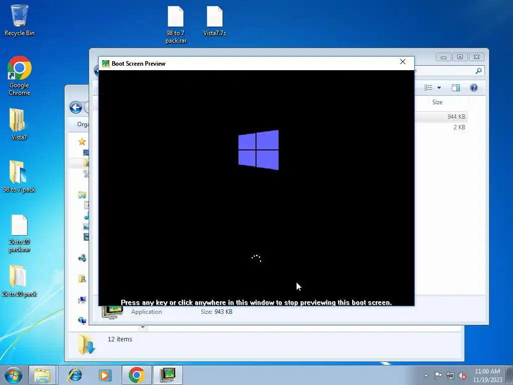The image size is (513, 385).
Task: Show hidden tray icons arrow
Action: tap(426, 375)
